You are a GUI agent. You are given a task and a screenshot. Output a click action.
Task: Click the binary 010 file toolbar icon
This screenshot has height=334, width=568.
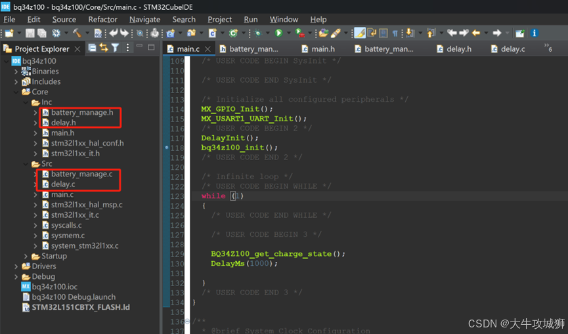click(98, 33)
